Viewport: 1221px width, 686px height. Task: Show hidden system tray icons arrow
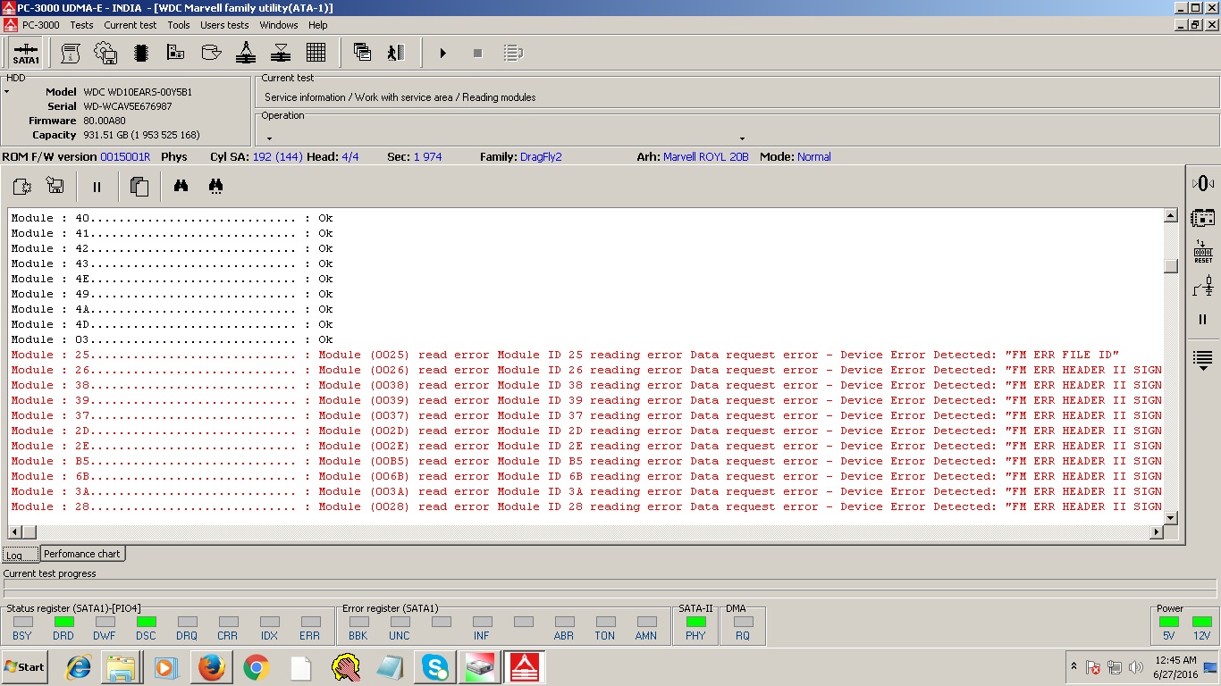tap(1074, 666)
